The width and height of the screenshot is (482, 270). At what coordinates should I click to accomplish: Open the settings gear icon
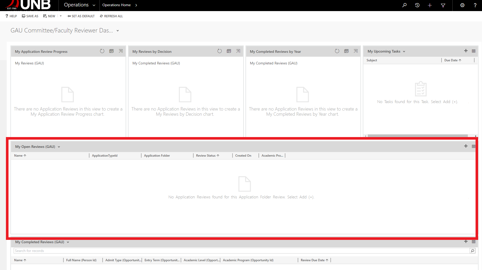click(462, 5)
